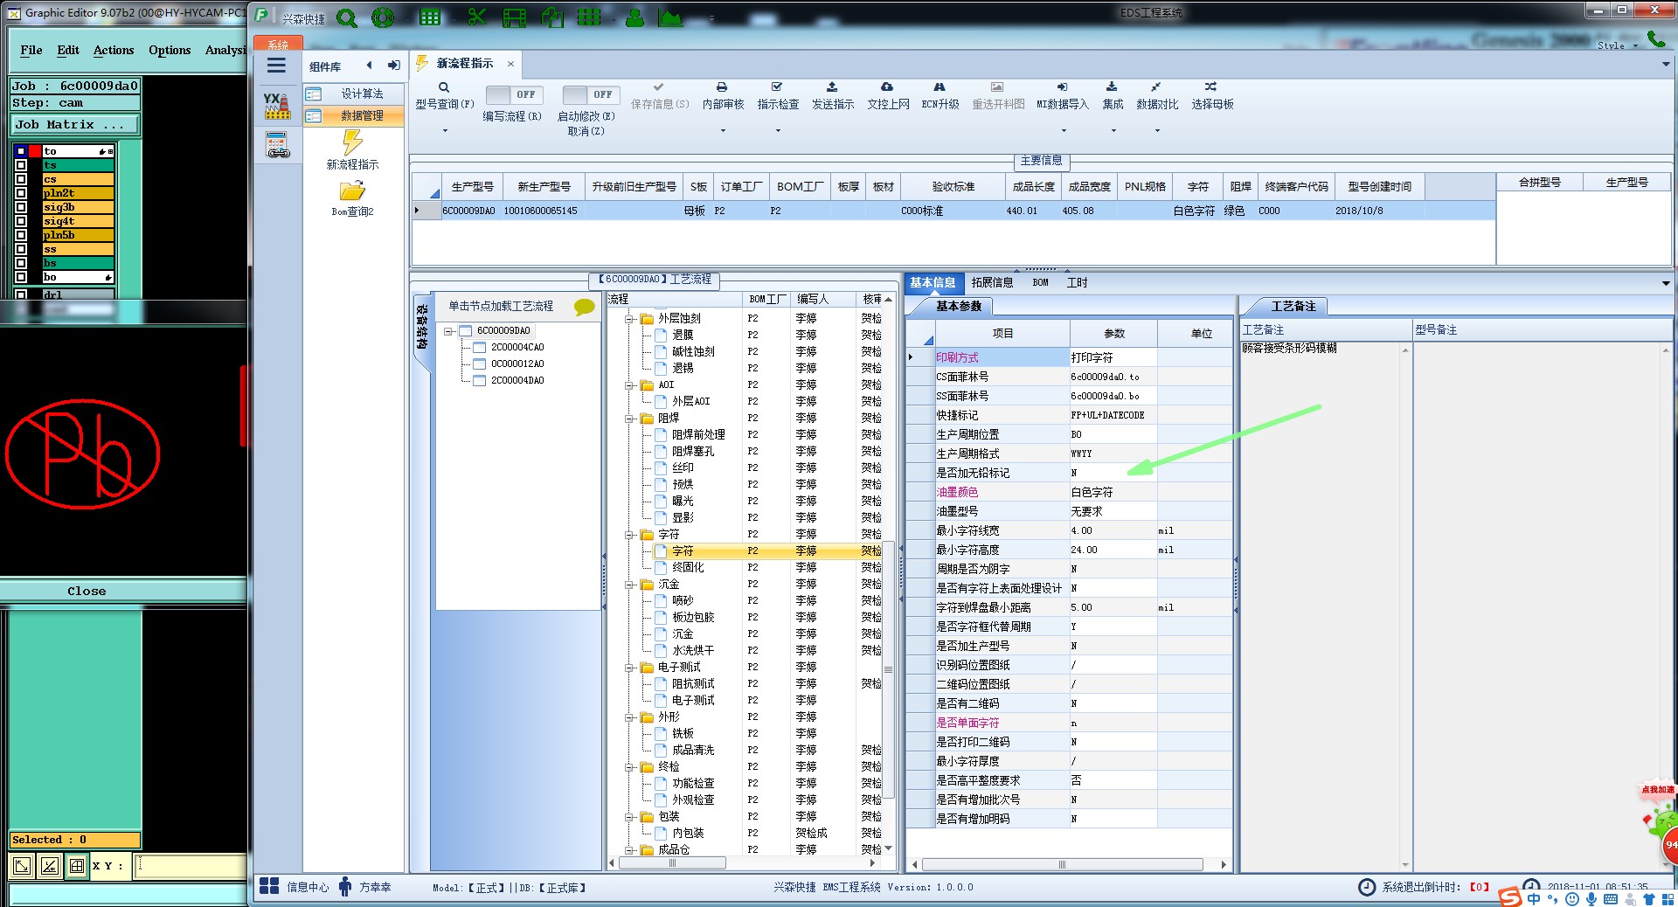
Task: Click ECN升级 toolbar icon
Action: 940,87
